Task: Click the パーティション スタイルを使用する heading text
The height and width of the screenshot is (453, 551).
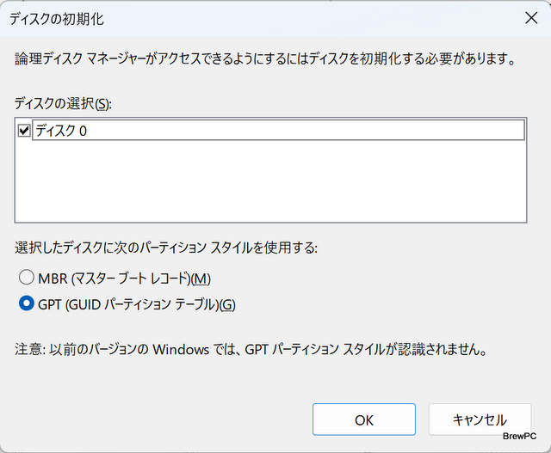Action: (x=166, y=248)
